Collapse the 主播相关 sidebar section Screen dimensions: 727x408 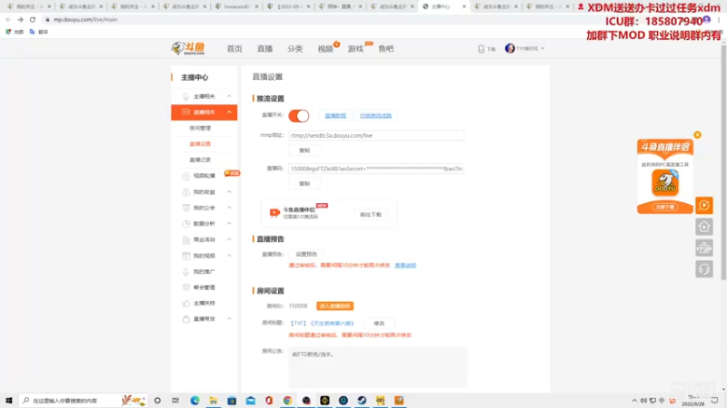[229, 96]
